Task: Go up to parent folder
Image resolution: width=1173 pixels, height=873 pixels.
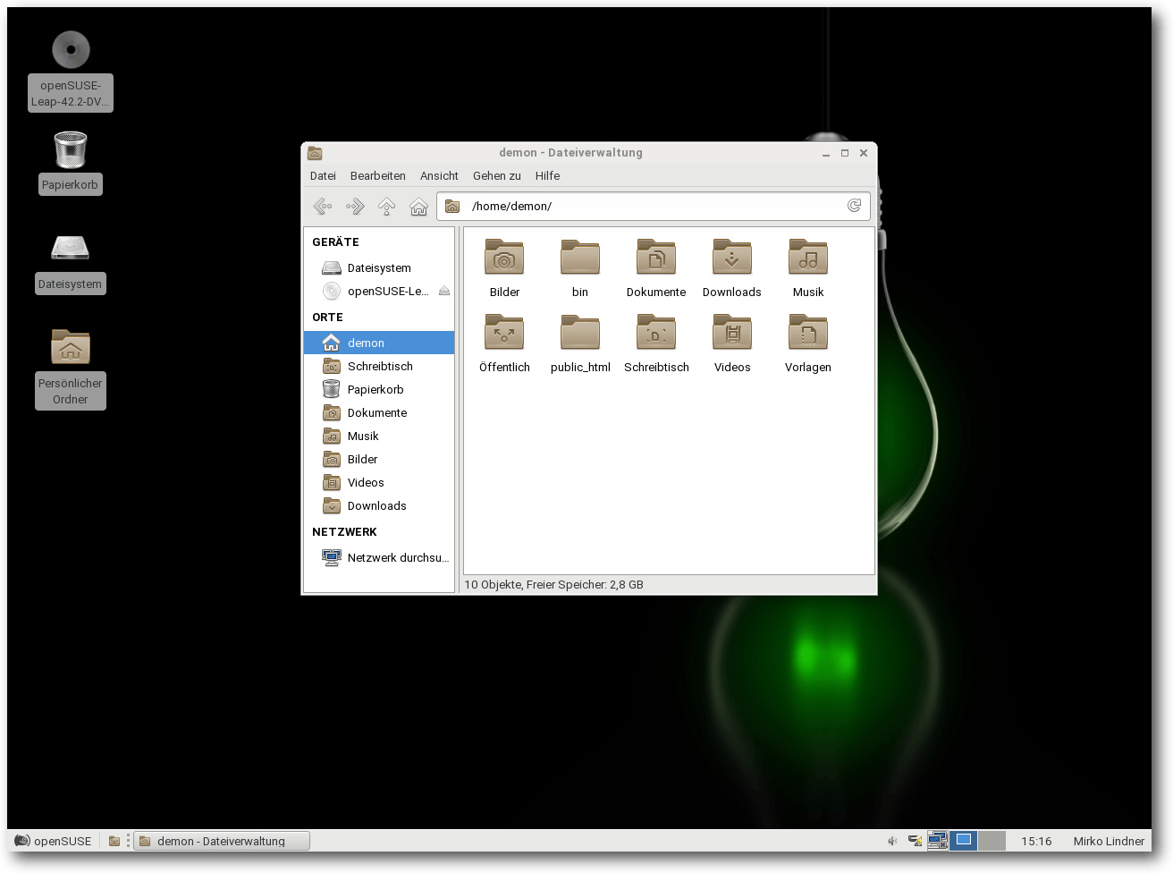Action: coord(386,207)
